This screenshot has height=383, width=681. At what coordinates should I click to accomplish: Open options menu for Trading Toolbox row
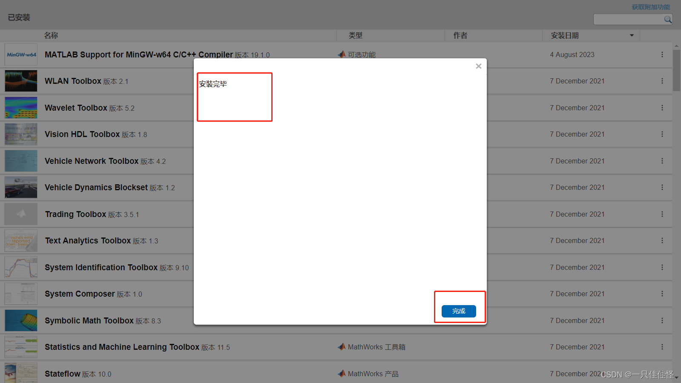tap(662, 214)
